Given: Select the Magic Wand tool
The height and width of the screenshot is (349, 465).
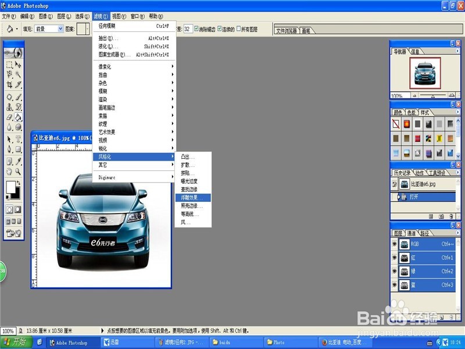Looking at the screenshot, I should tap(18, 74).
